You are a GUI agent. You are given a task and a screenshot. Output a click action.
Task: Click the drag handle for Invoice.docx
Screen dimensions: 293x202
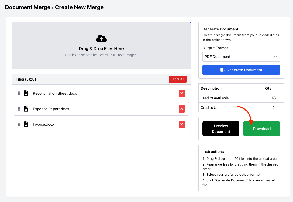tap(19, 124)
